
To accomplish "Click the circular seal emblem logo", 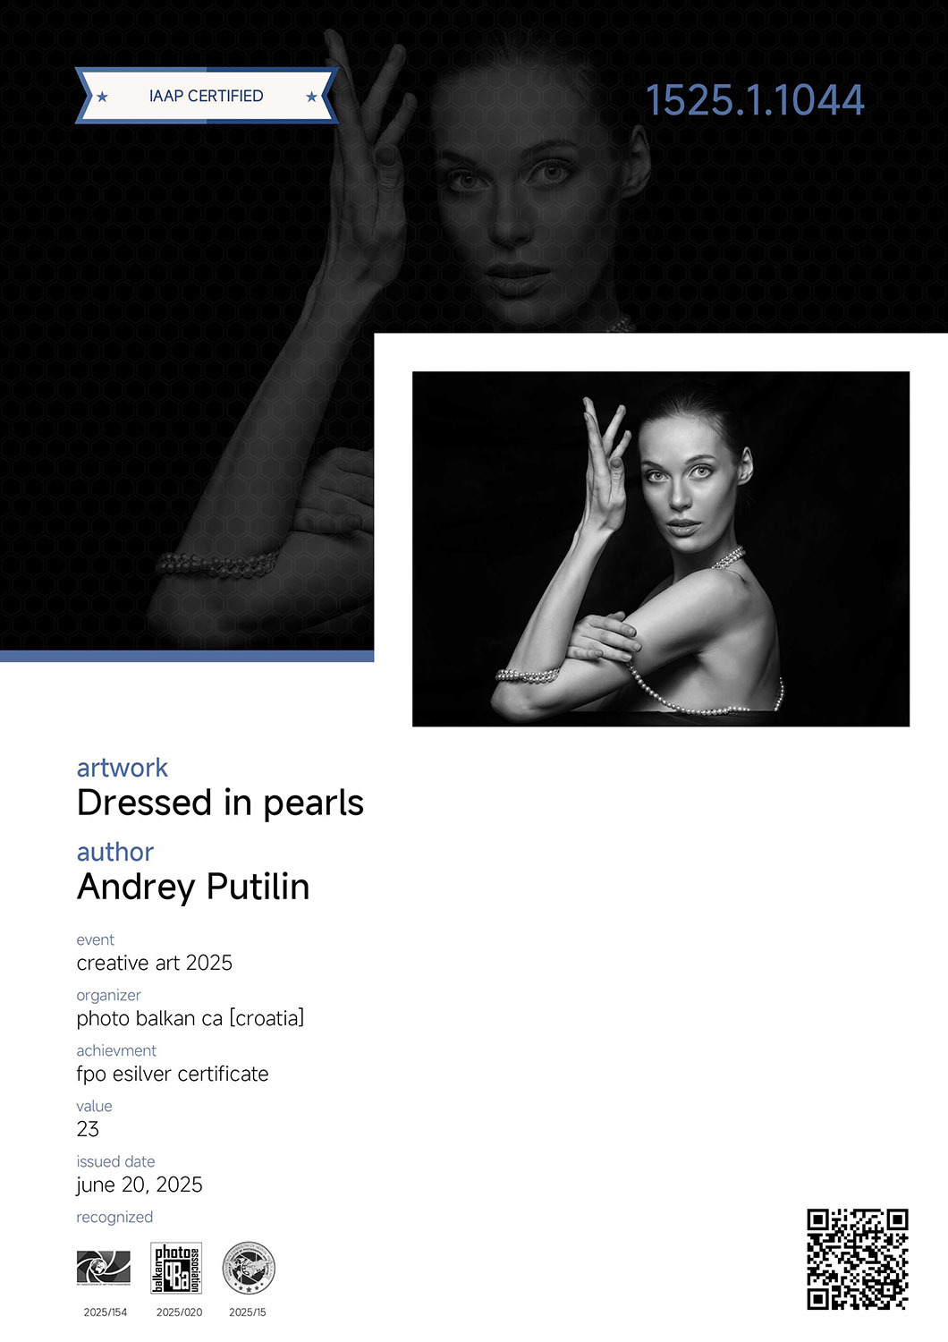I will coord(249,1268).
